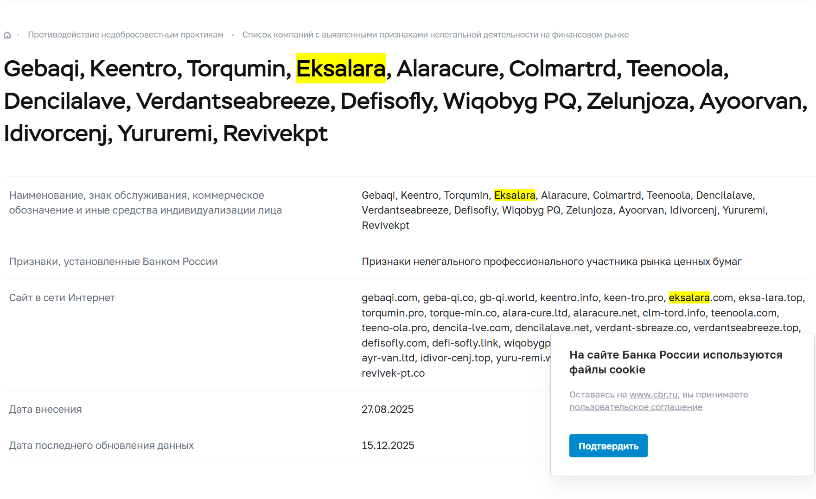Open the пользовательское соглашение link
Viewport: 816px width, 499px height.
[636, 407]
